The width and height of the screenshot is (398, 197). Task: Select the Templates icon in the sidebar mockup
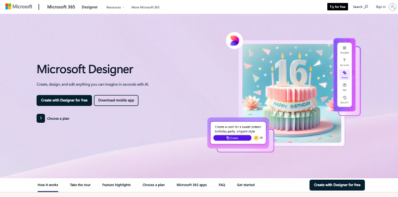[x=345, y=48]
